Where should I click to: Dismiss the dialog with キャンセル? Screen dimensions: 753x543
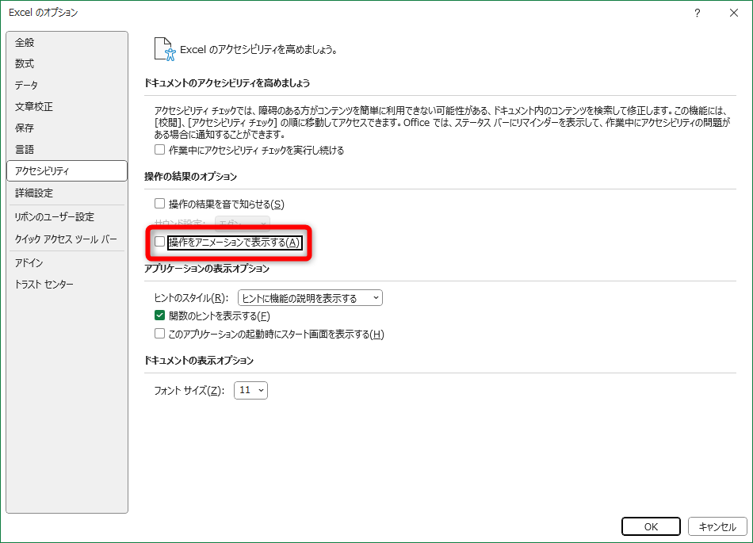coord(717,526)
